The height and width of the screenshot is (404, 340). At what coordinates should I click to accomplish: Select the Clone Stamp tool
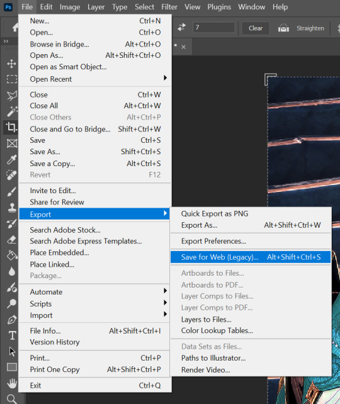(12, 208)
